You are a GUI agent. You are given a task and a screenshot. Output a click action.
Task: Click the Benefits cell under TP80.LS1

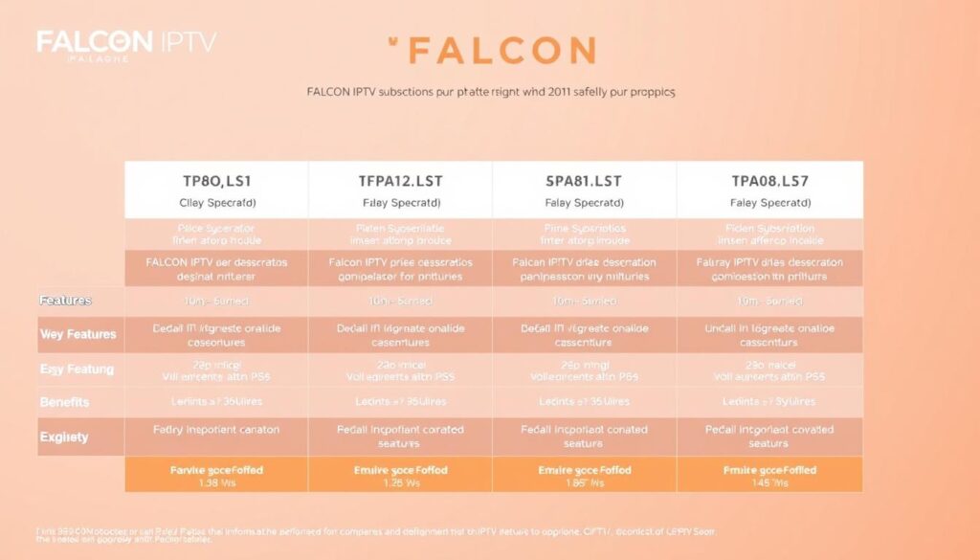(x=216, y=402)
